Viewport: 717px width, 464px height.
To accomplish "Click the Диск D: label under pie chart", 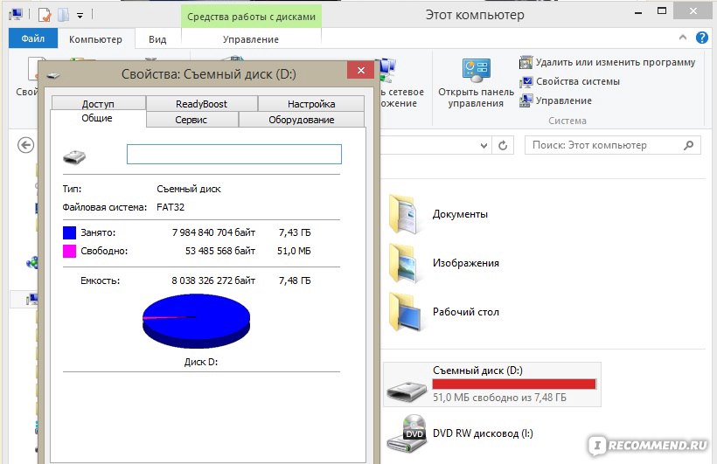I will coord(201,362).
